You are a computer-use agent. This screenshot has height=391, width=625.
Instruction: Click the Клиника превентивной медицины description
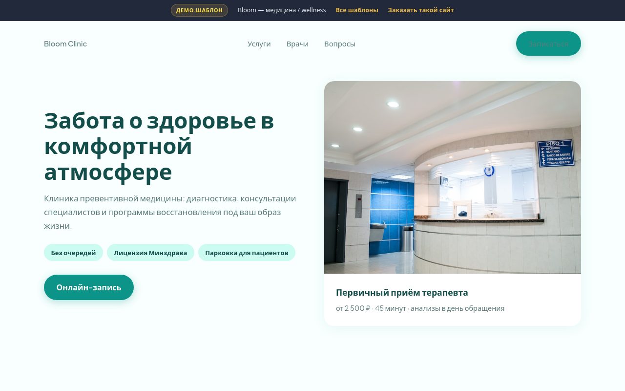click(x=170, y=212)
